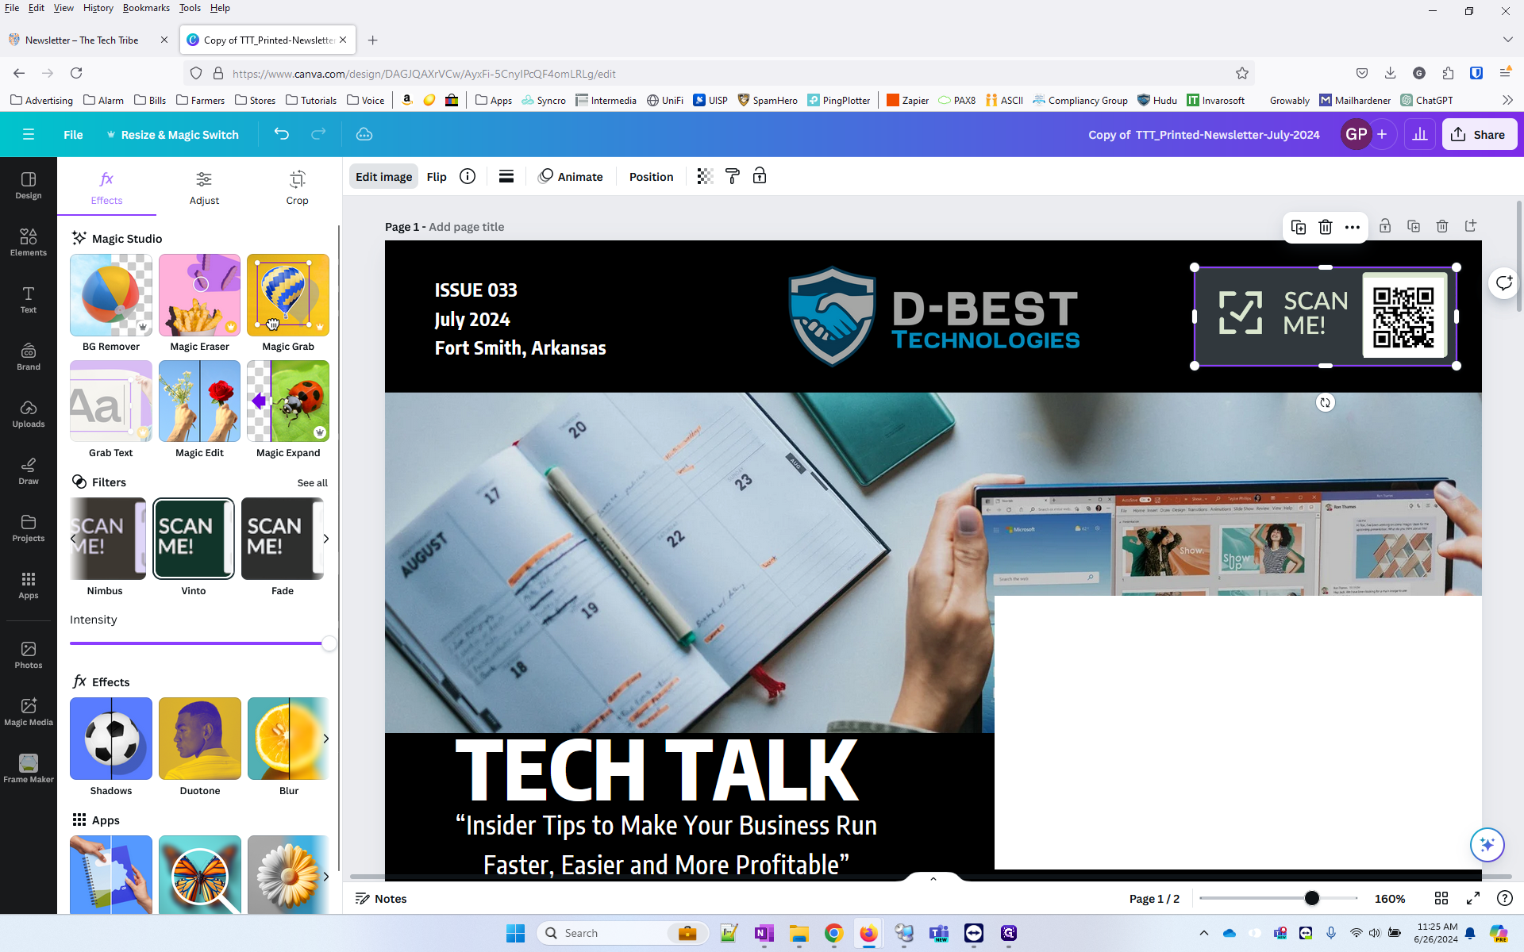The image size is (1524, 952).
Task: Delete selected element from floating toolbar
Action: click(x=1326, y=228)
